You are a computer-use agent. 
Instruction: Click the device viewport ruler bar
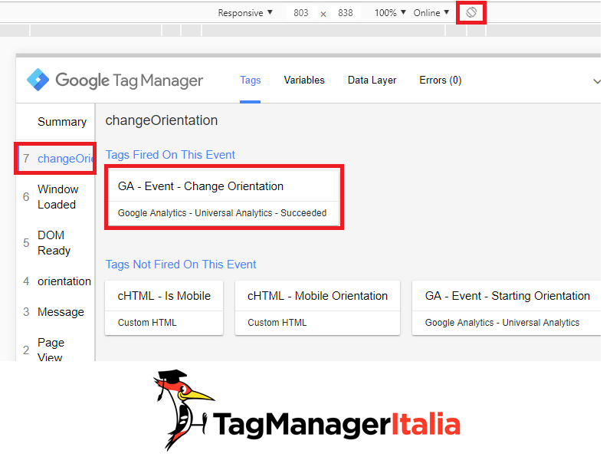[300, 30]
